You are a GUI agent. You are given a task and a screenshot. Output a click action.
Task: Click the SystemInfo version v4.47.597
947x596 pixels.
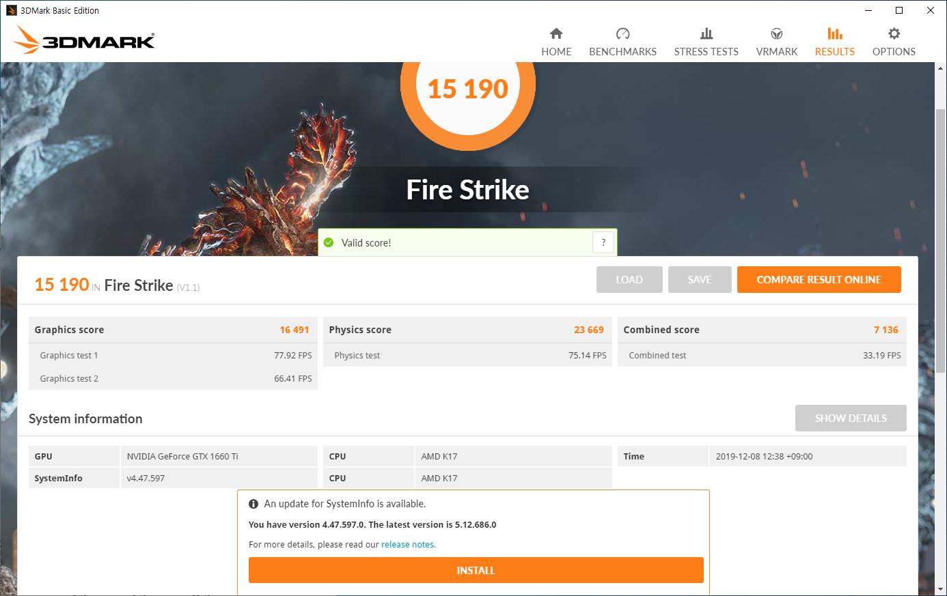146,478
